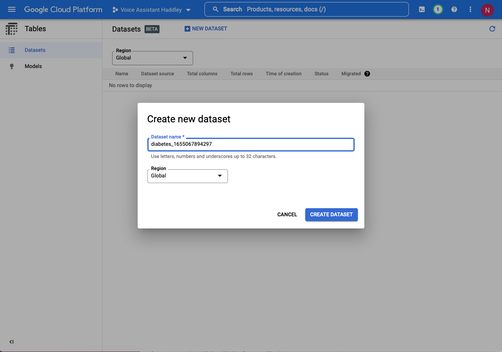The height and width of the screenshot is (352, 502).
Task: Activate Cloud Shell terminal icon
Action: (x=422, y=9)
